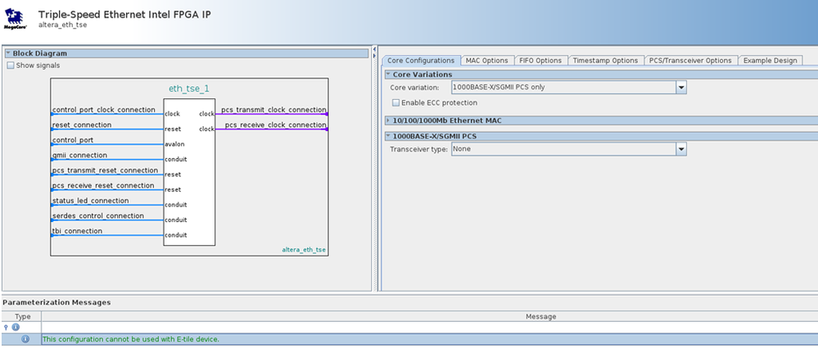818x349 pixels.
Task: Open the Core variation dropdown
Action: point(681,88)
